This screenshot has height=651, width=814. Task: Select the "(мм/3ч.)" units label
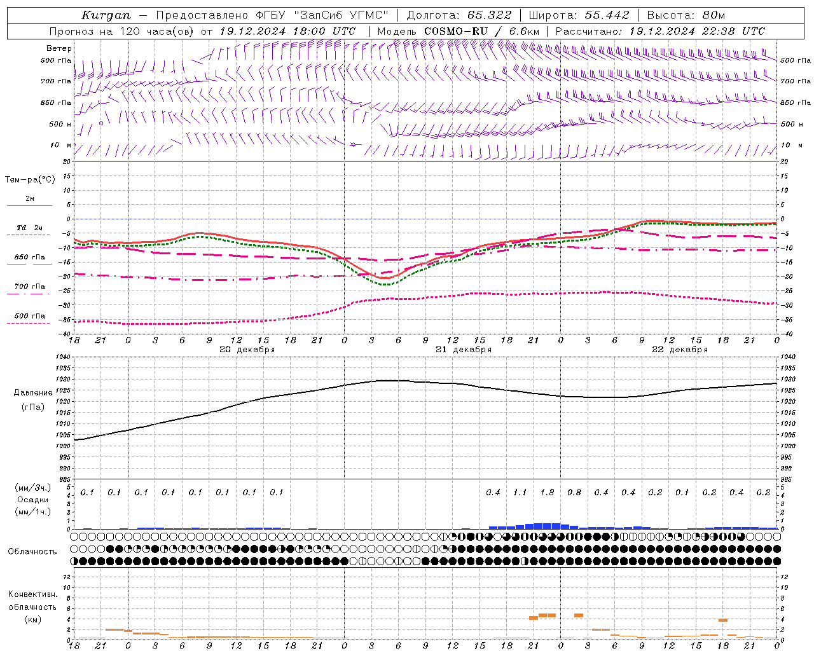tap(32, 488)
